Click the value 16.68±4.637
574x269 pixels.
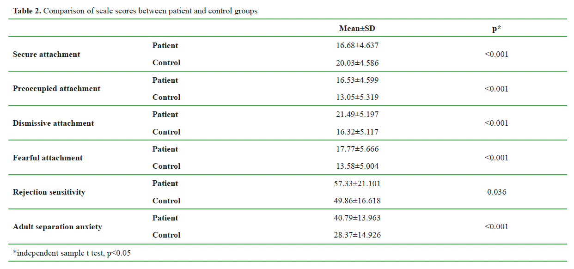pyautogui.click(x=357, y=45)
